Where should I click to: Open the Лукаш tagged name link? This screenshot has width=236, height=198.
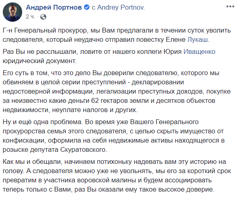click(x=198, y=40)
